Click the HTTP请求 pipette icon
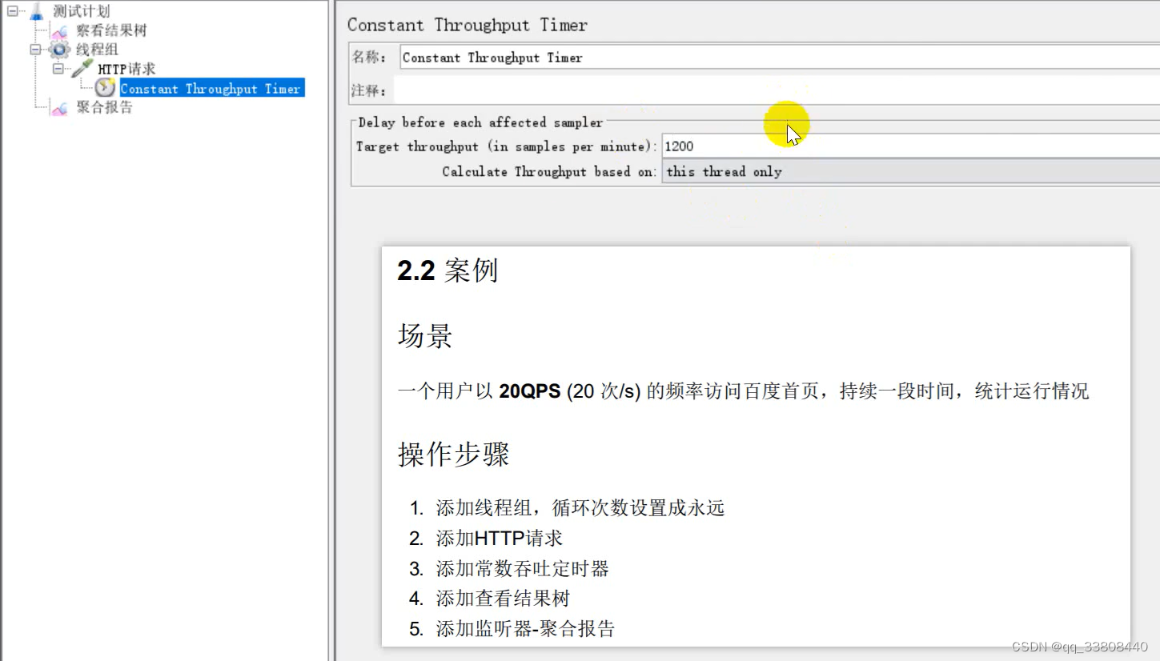 click(82, 69)
